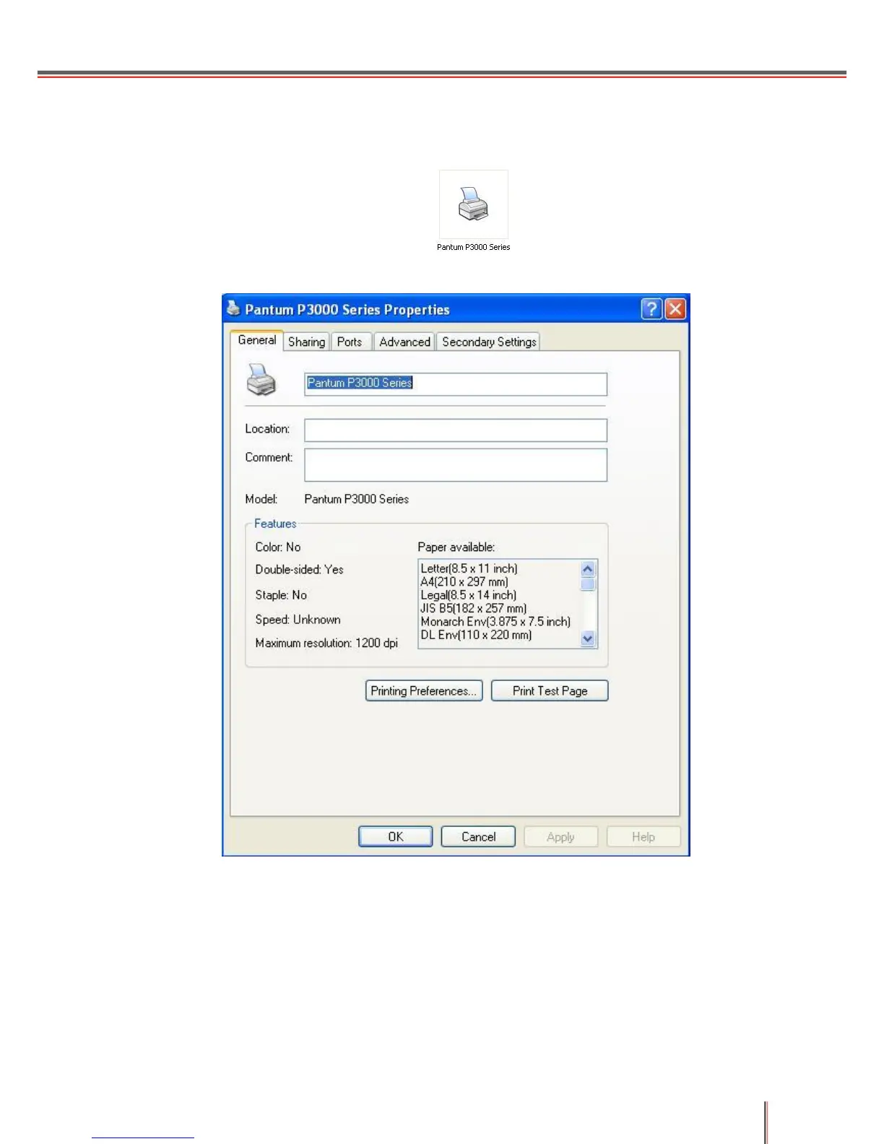884x1144 pixels.
Task: Click the 'Double-sided: Yes' text
Action: [x=299, y=569]
